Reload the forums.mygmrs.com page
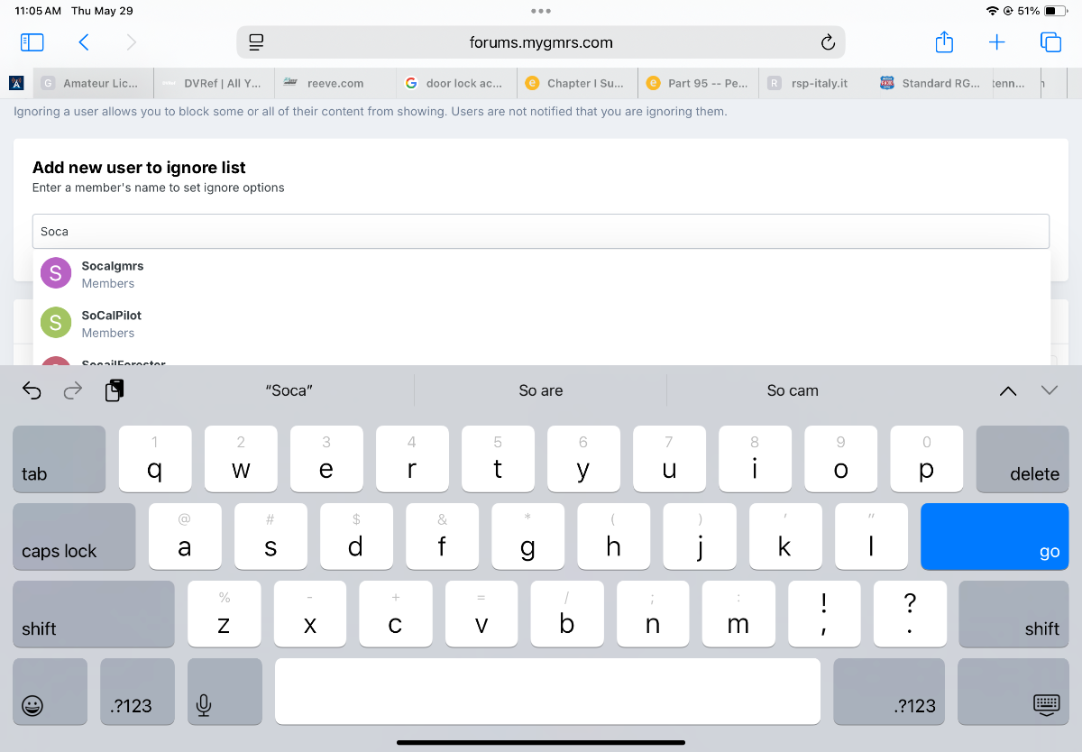 (827, 42)
